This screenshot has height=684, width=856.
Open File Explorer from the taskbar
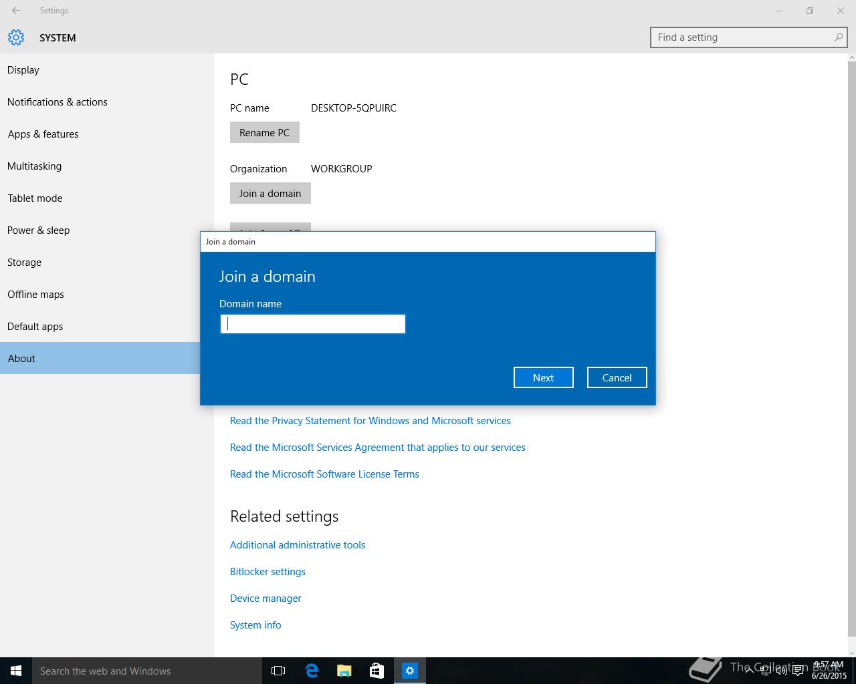click(x=344, y=671)
